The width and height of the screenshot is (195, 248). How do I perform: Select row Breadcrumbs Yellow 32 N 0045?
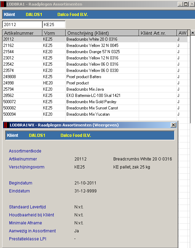[95, 46]
